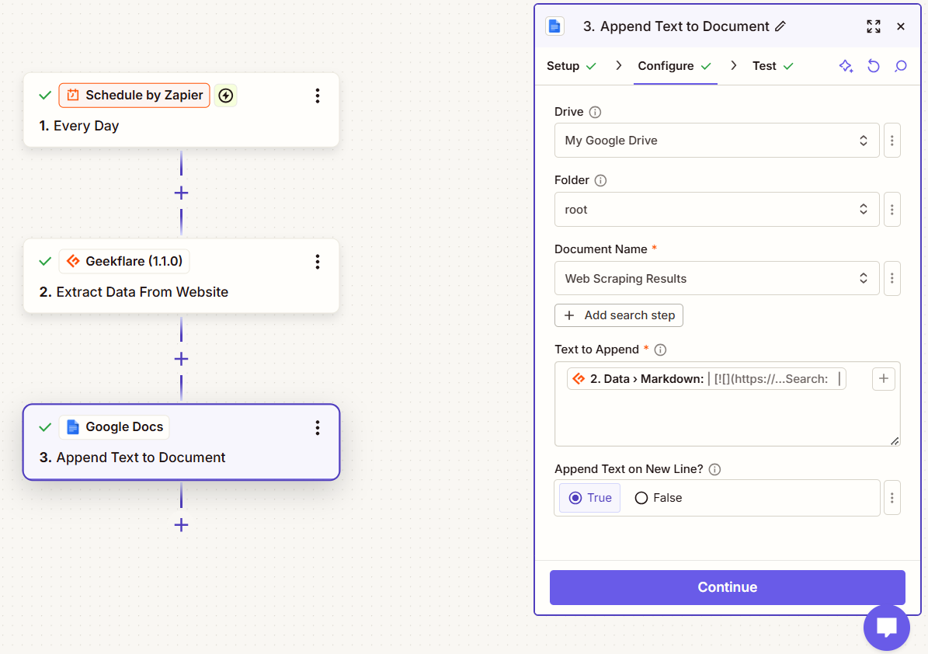928x654 pixels.
Task: Show info for the Drive field
Action: click(596, 112)
